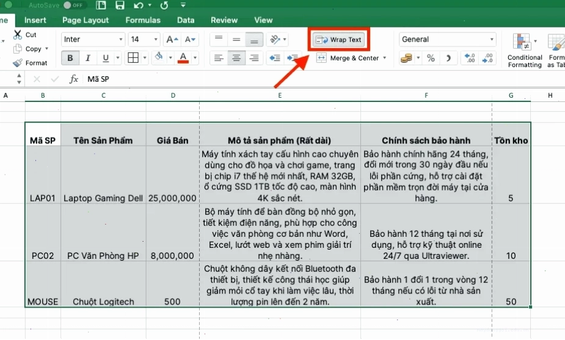Click Merge & Center
565x340 pixels.
[x=348, y=58]
